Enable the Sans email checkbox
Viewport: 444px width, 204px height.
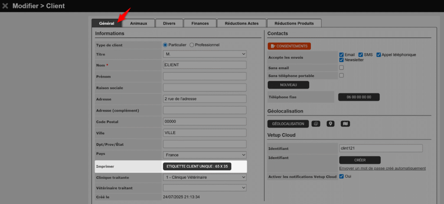point(341,68)
